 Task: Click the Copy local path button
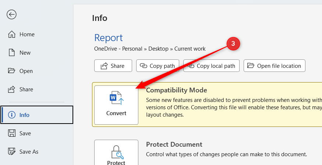tap(211, 66)
